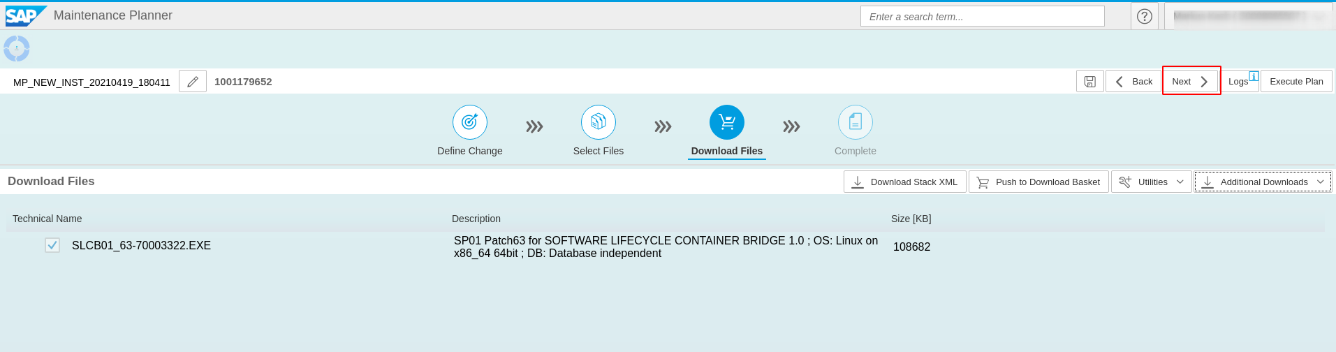Click the plan name MP_NEW_INST_20210419_180411
Image resolution: width=1336 pixels, height=352 pixels.
coord(91,82)
